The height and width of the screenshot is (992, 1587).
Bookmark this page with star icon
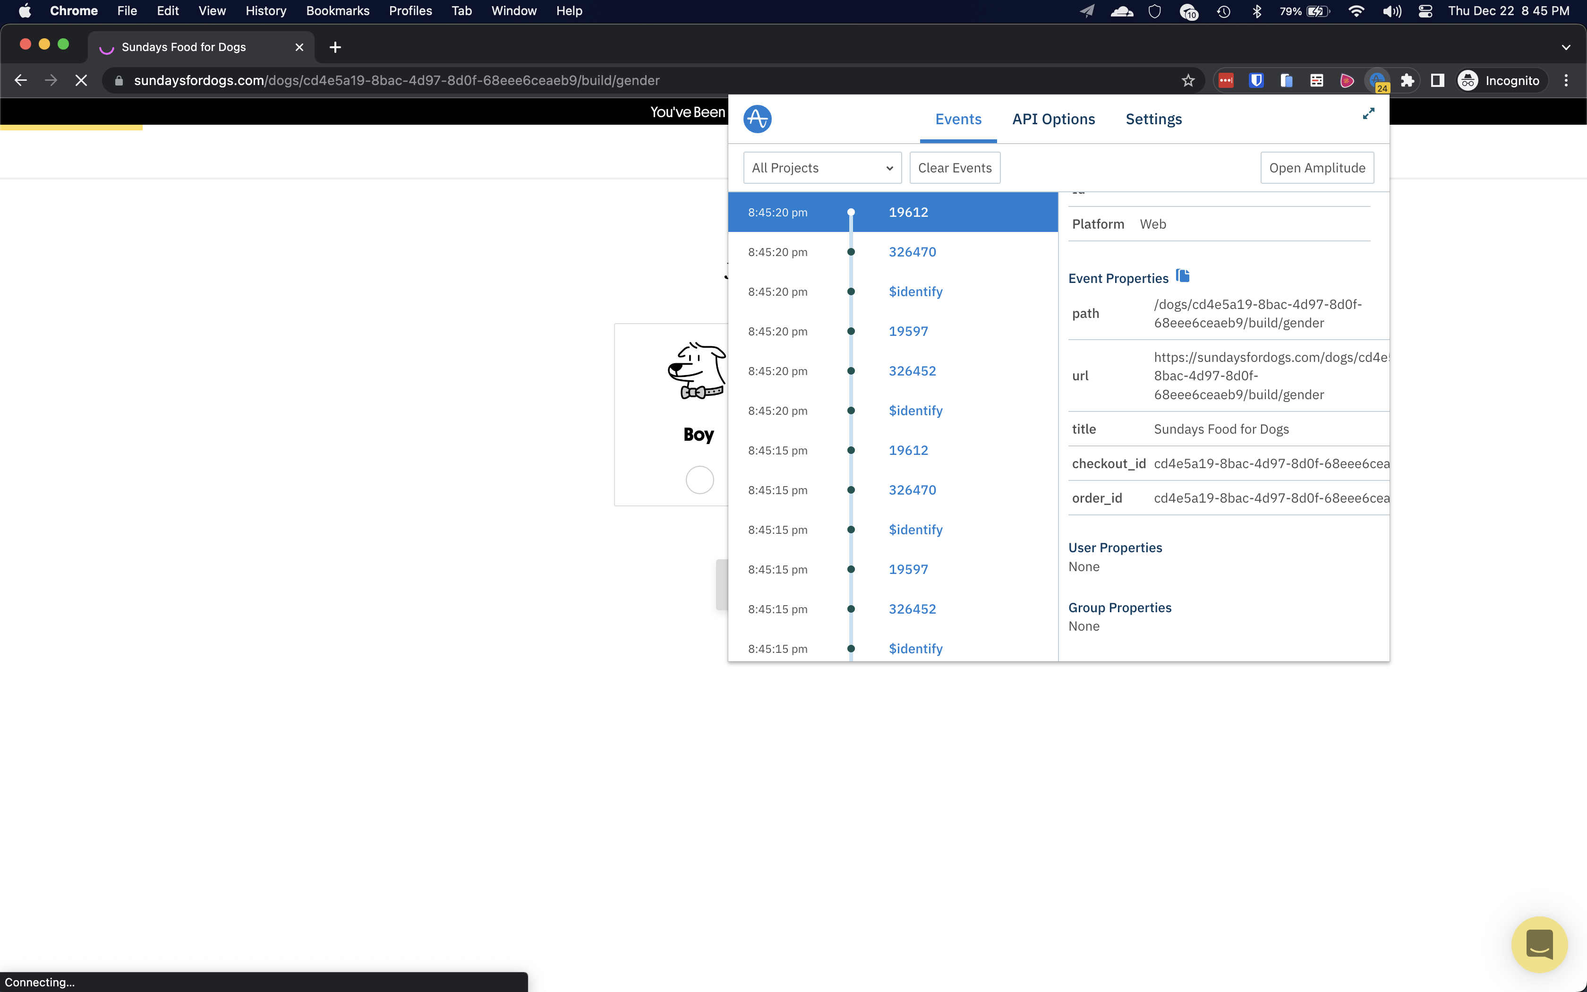click(1187, 81)
